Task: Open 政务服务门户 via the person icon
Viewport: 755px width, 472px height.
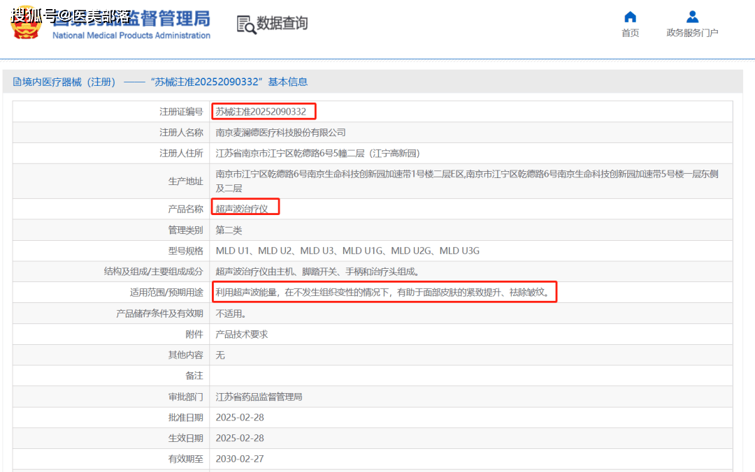Action: 692,17
